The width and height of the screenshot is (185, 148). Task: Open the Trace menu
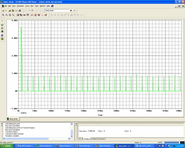click(27, 6)
